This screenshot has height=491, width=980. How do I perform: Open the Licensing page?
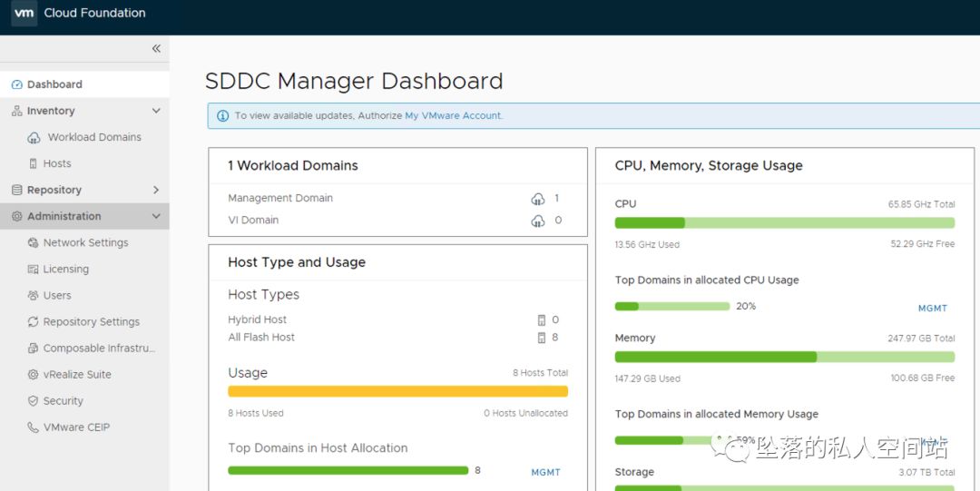click(x=65, y=269)
